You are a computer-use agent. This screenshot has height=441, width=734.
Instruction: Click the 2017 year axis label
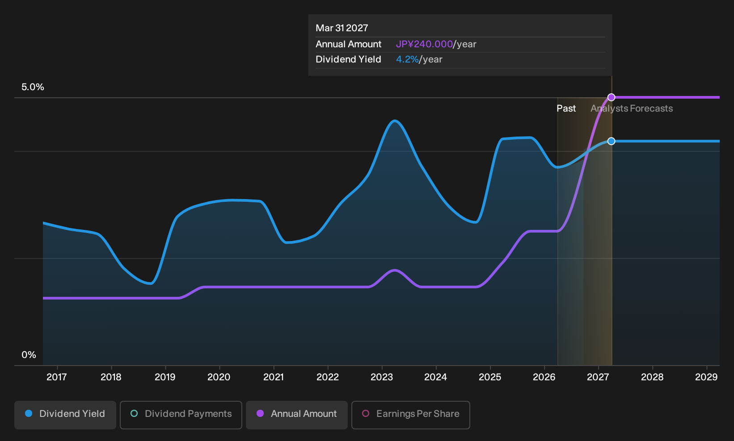coord(57,377)
